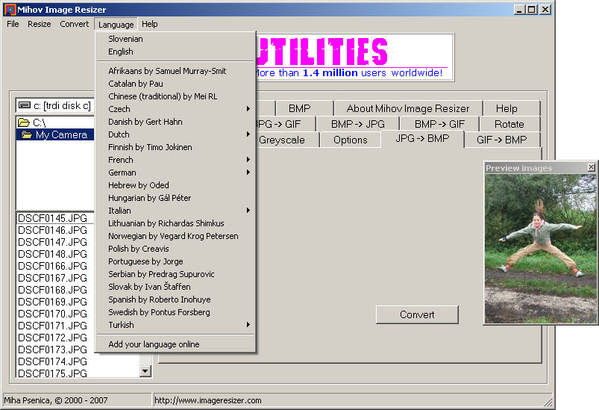The width and height of the screenshot is (599, 410).
Task: Click the file list scroll down arrow
Action: pyautogui.click(x=145, y=370)
